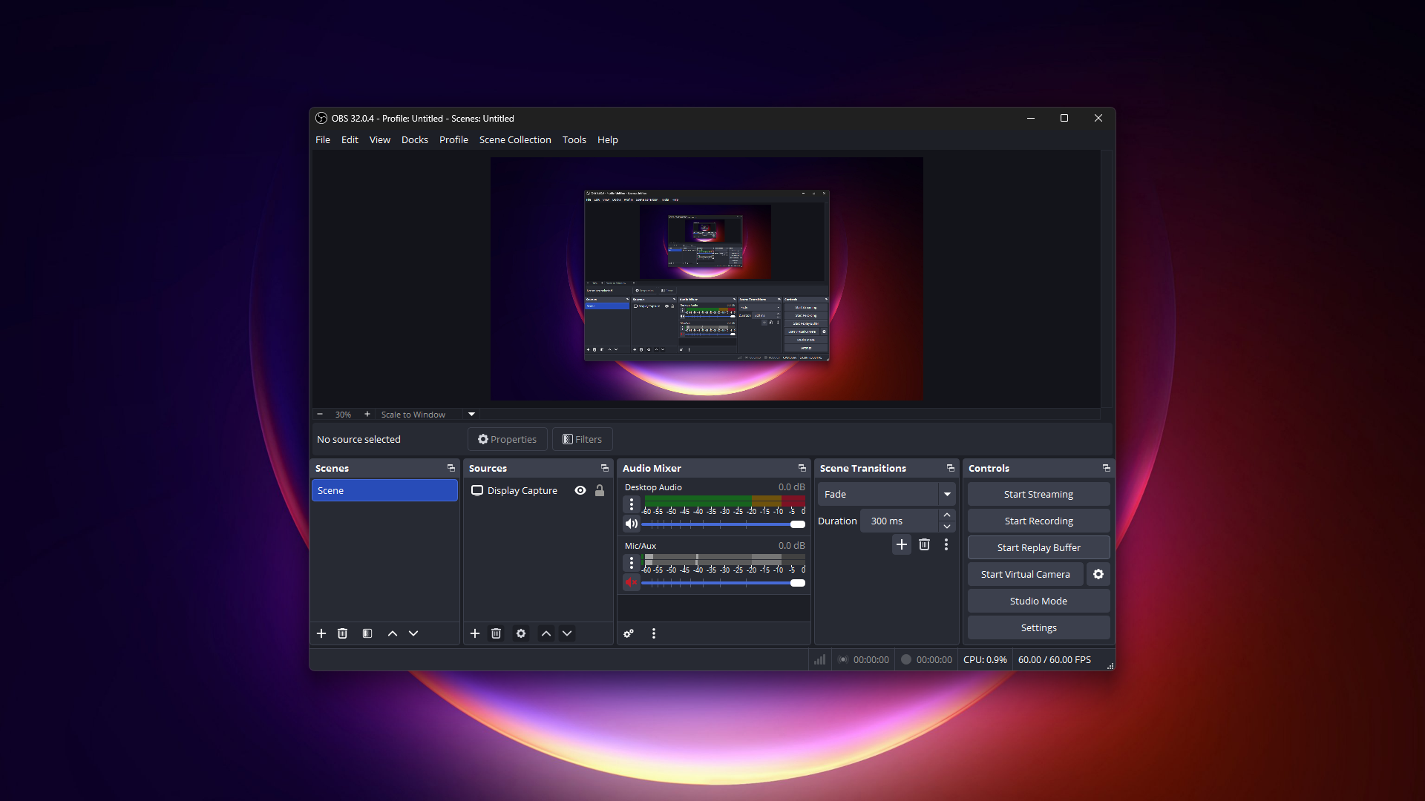
Task: Configure virtual camera with gear icon
Action: click(x=1098, y=574)
